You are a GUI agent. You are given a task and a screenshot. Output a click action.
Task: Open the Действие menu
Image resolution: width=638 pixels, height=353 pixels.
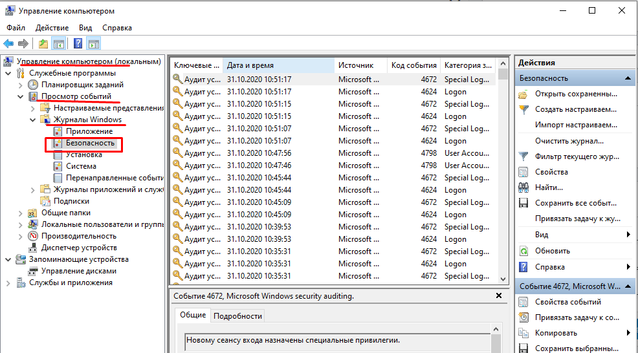[52, 28]
